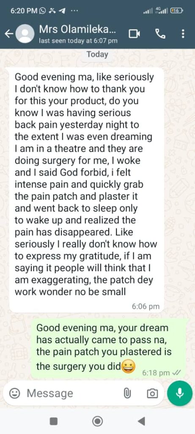Tap the last seen today status text
This screenshot has width=195, height=434.
(x=78, y=41)
